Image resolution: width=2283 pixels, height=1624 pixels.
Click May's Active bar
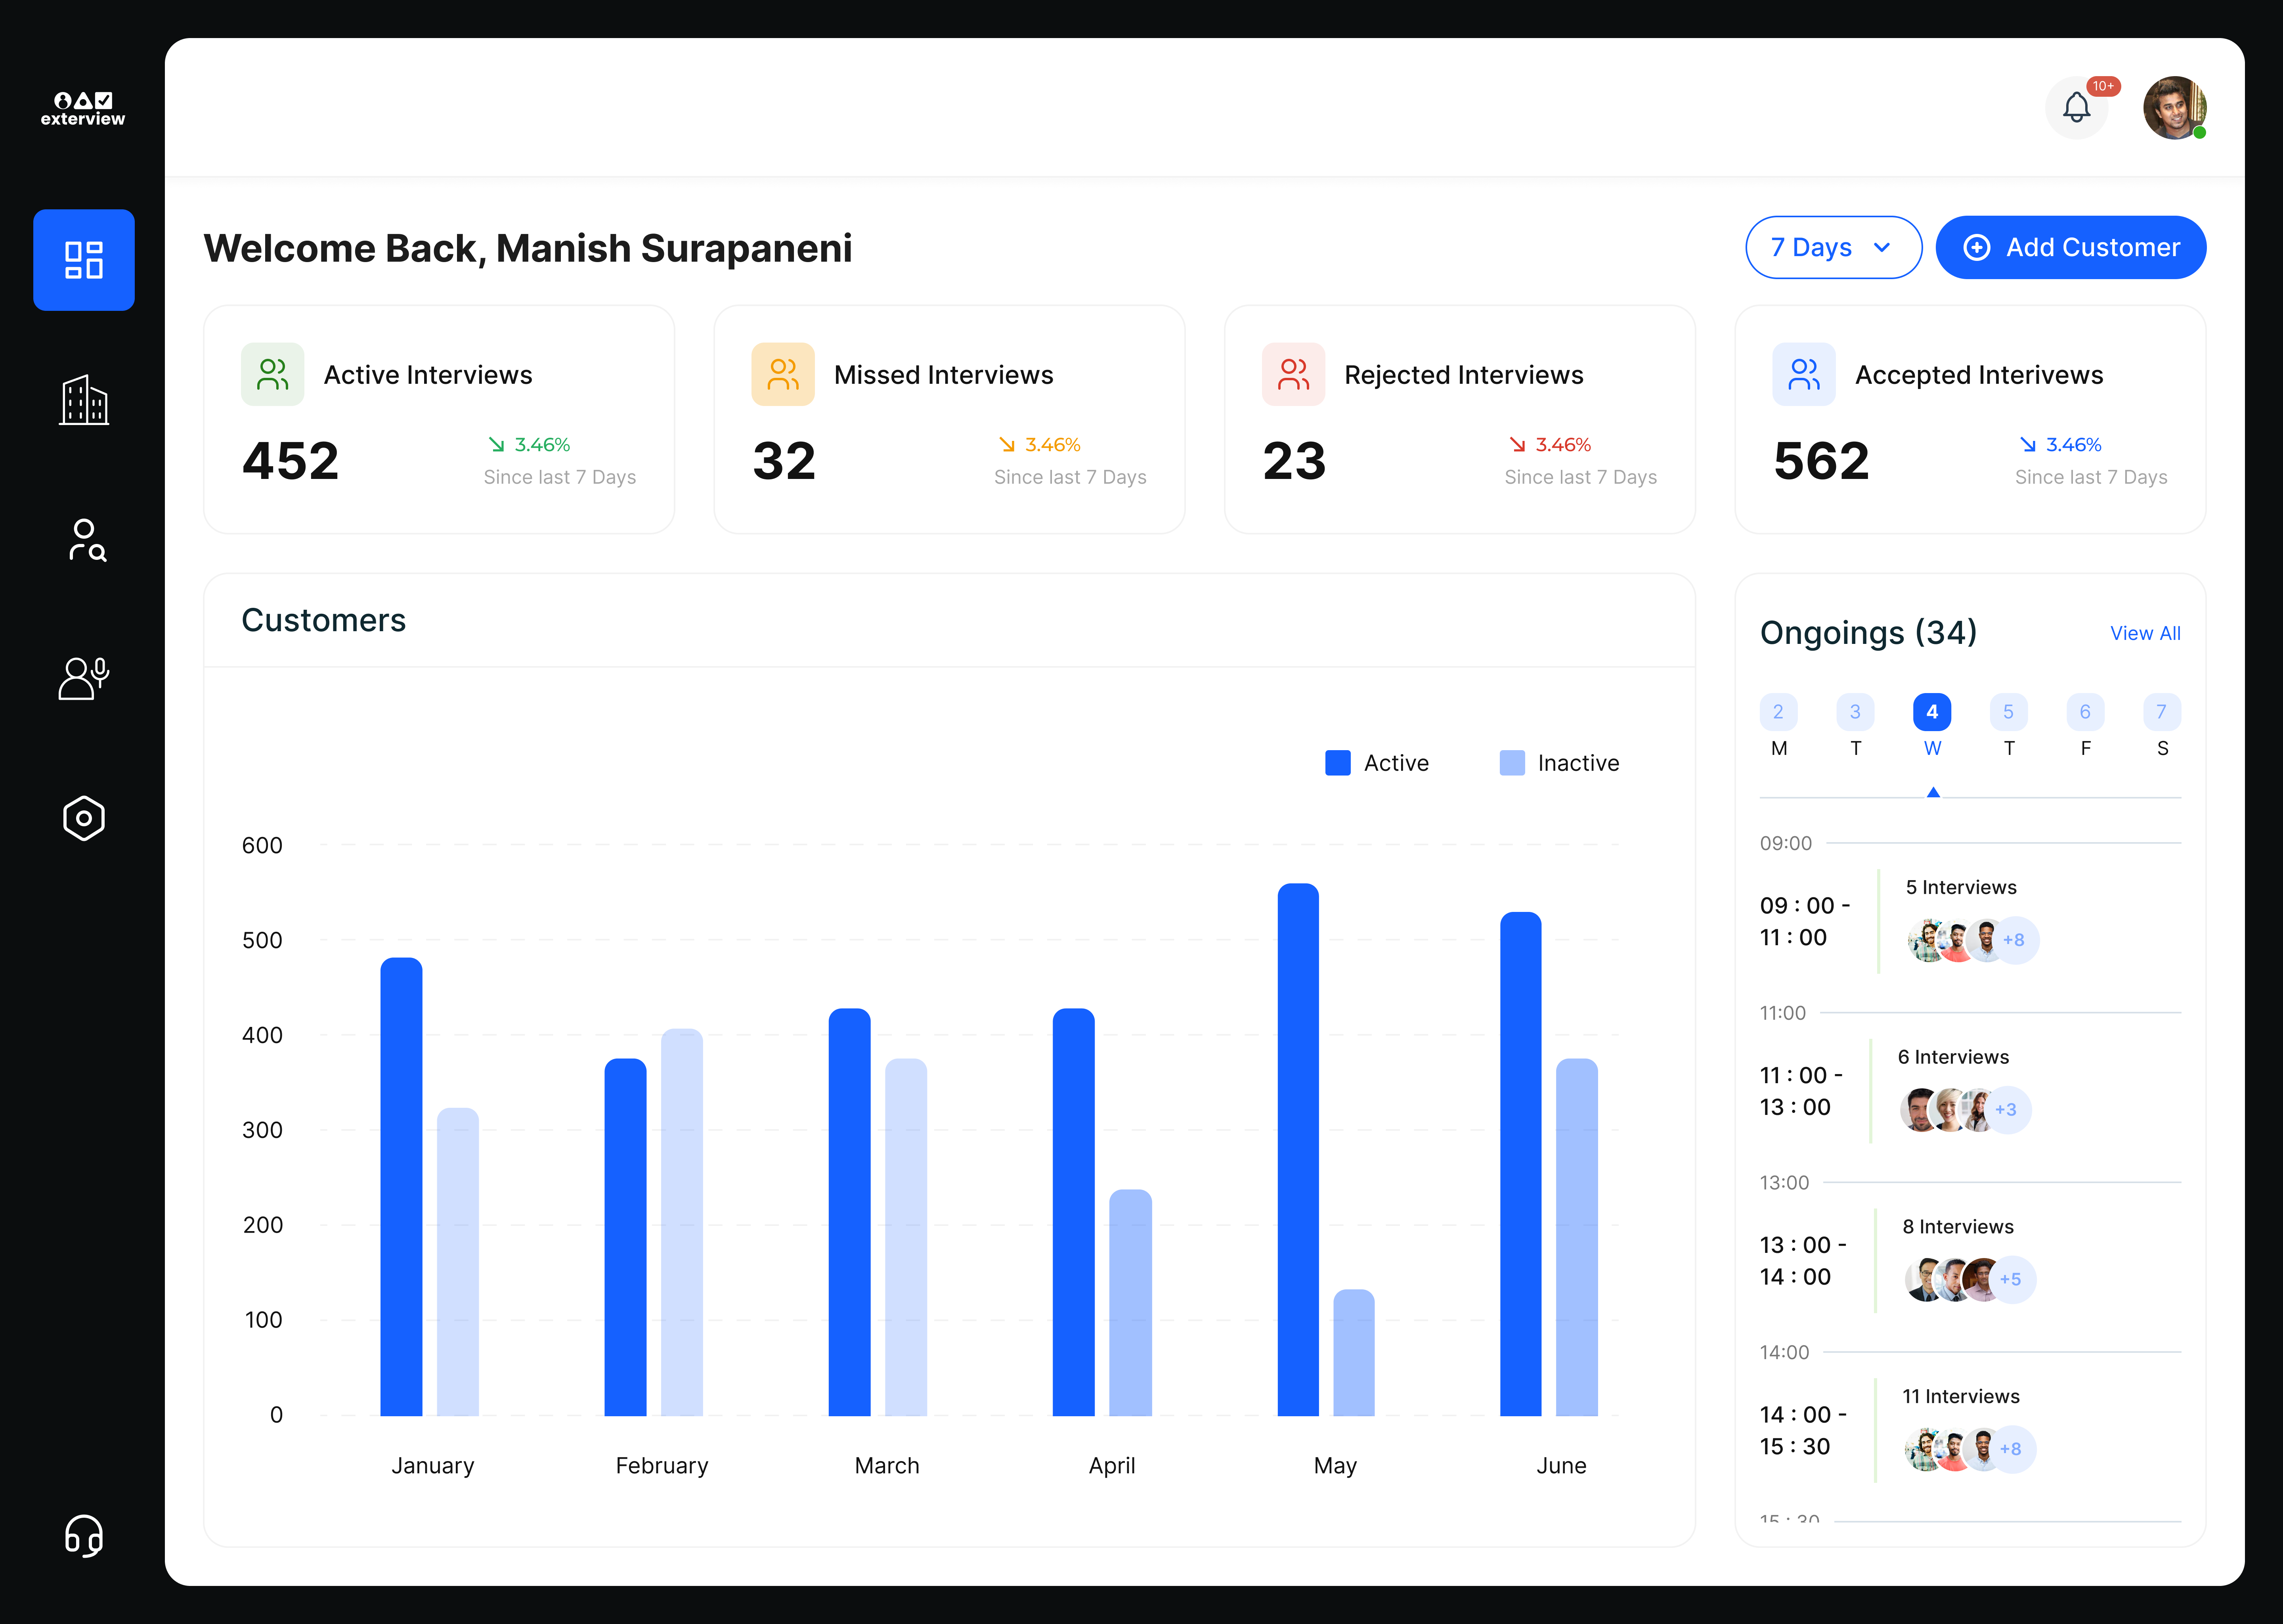1298,1150
